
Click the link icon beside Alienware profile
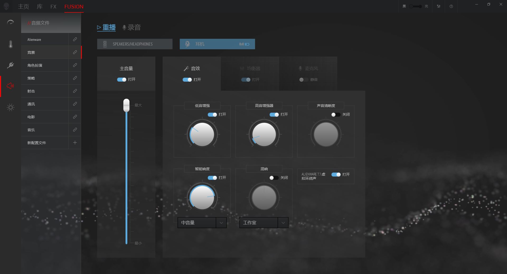tap(75, 39)
